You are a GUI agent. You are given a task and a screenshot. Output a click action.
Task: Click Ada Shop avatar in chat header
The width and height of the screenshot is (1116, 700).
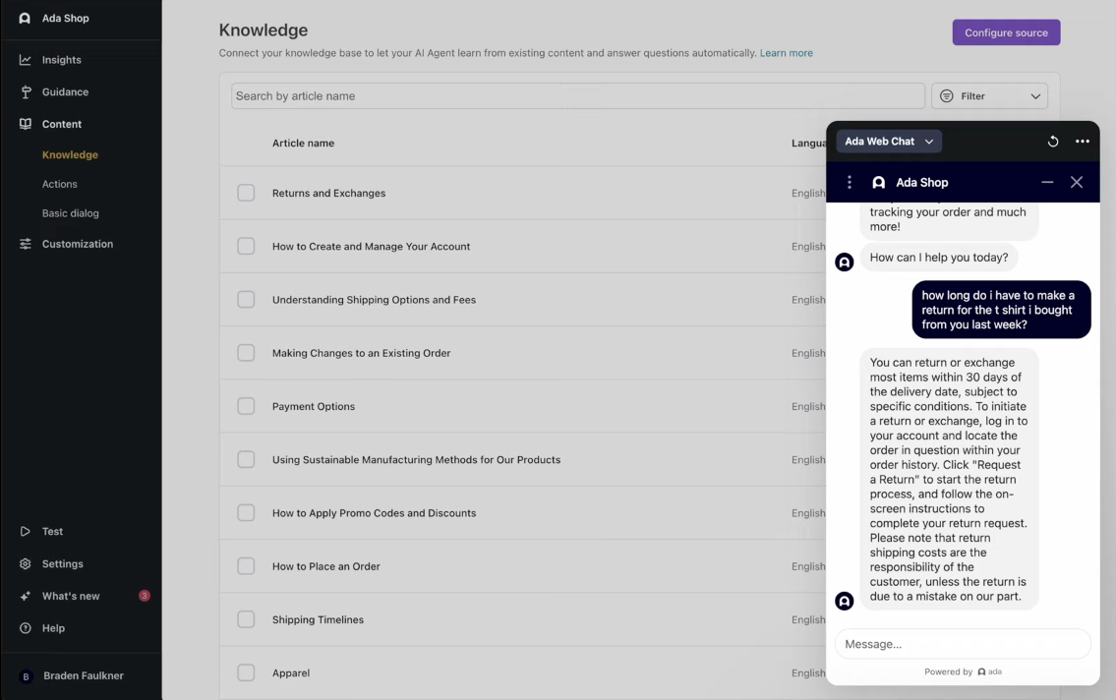pos(878,183)
